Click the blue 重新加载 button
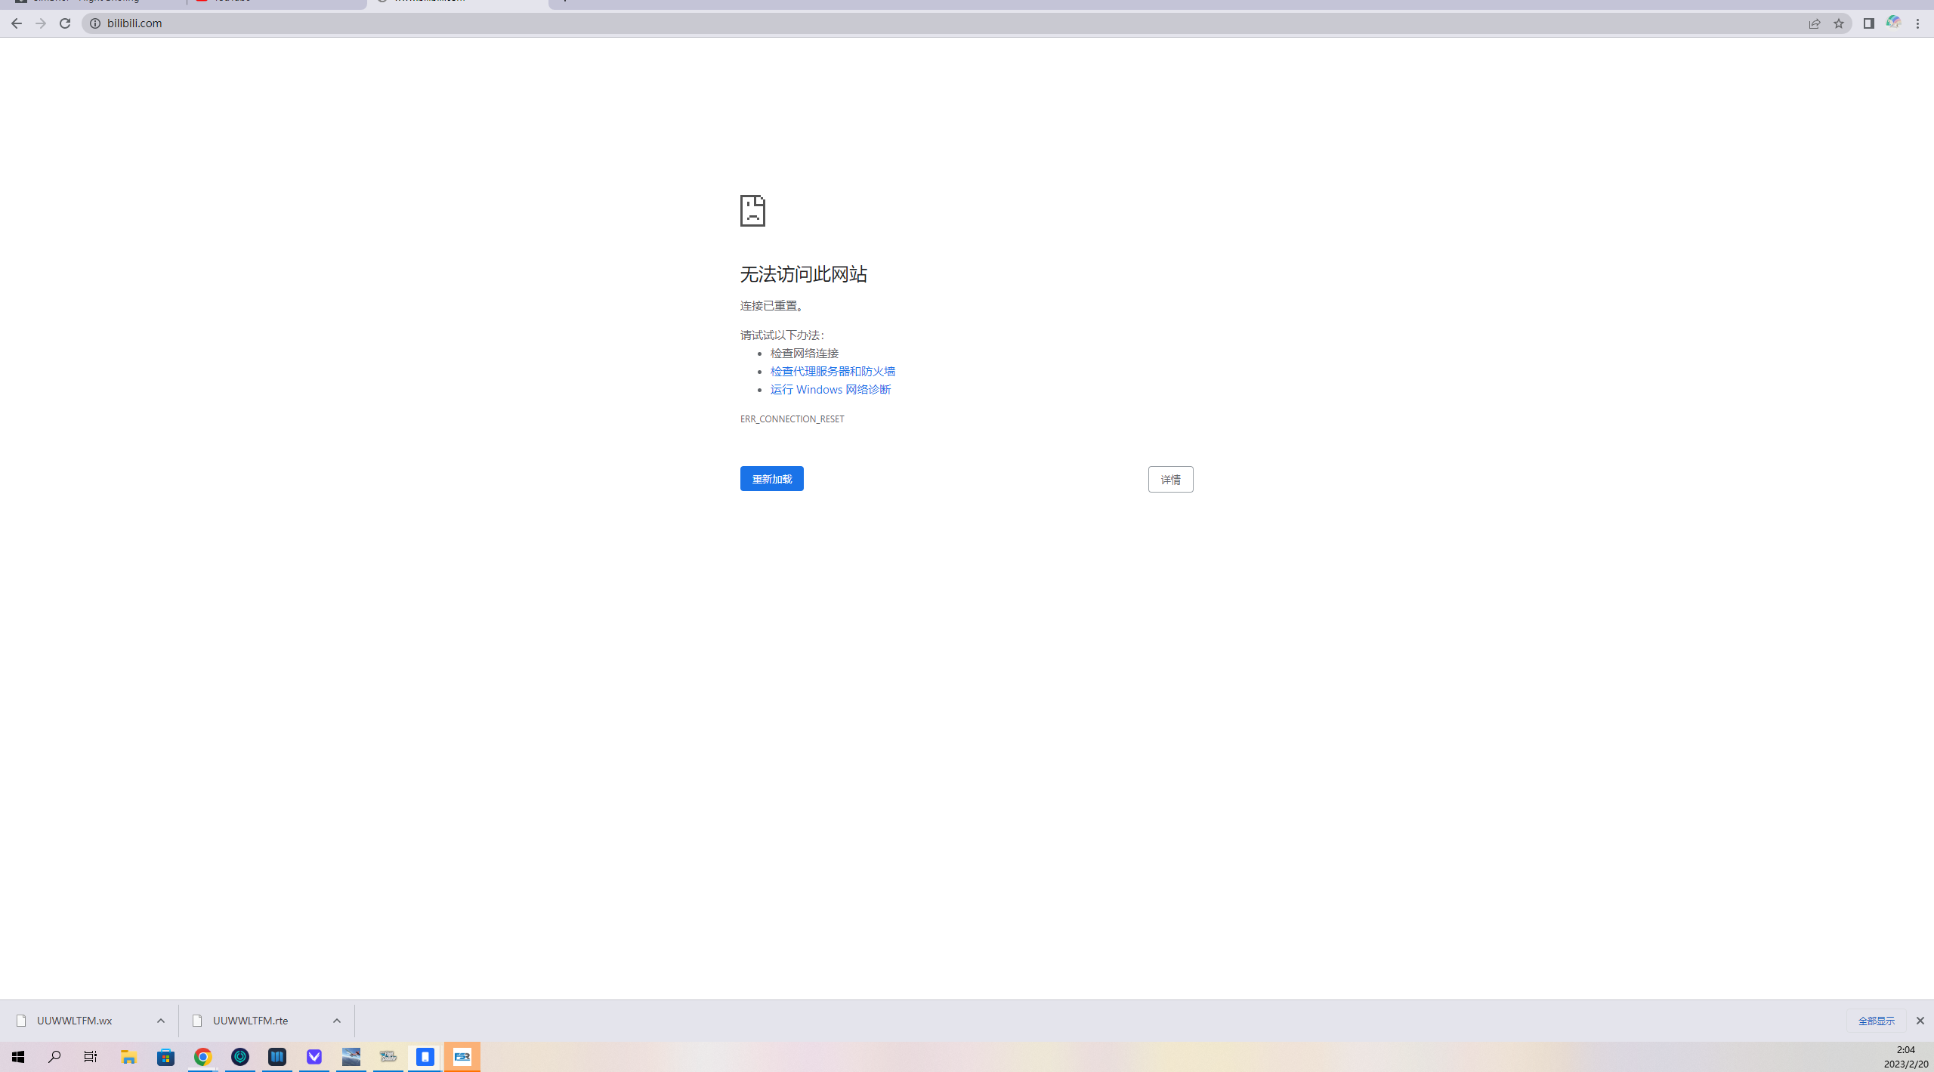The width and height of the screenshot is (1934, 1072). (x=771, y=479)
